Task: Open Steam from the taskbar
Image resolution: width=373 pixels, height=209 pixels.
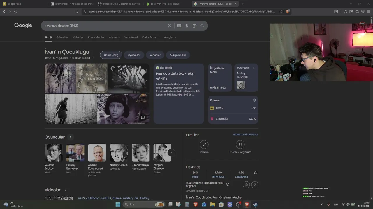Action: coord(255,204)
